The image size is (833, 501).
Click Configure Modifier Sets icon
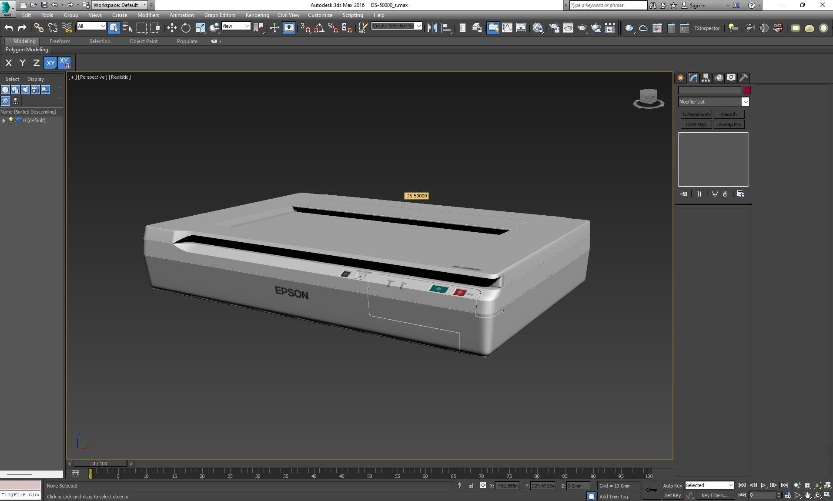[x=740, y=194]
